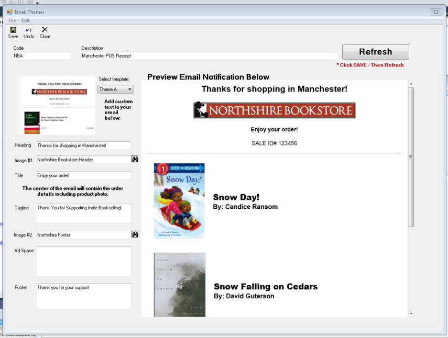448x338 pixels.
Task: Open the File menu
Action: click(12, 20)
